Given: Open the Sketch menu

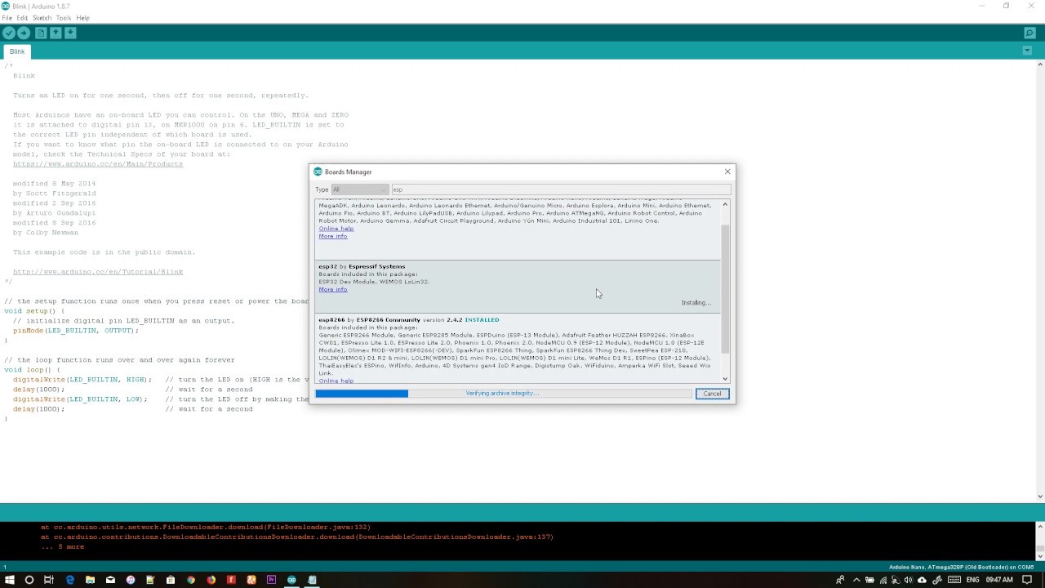Looking at the screenshot, I should pos(42,17).
